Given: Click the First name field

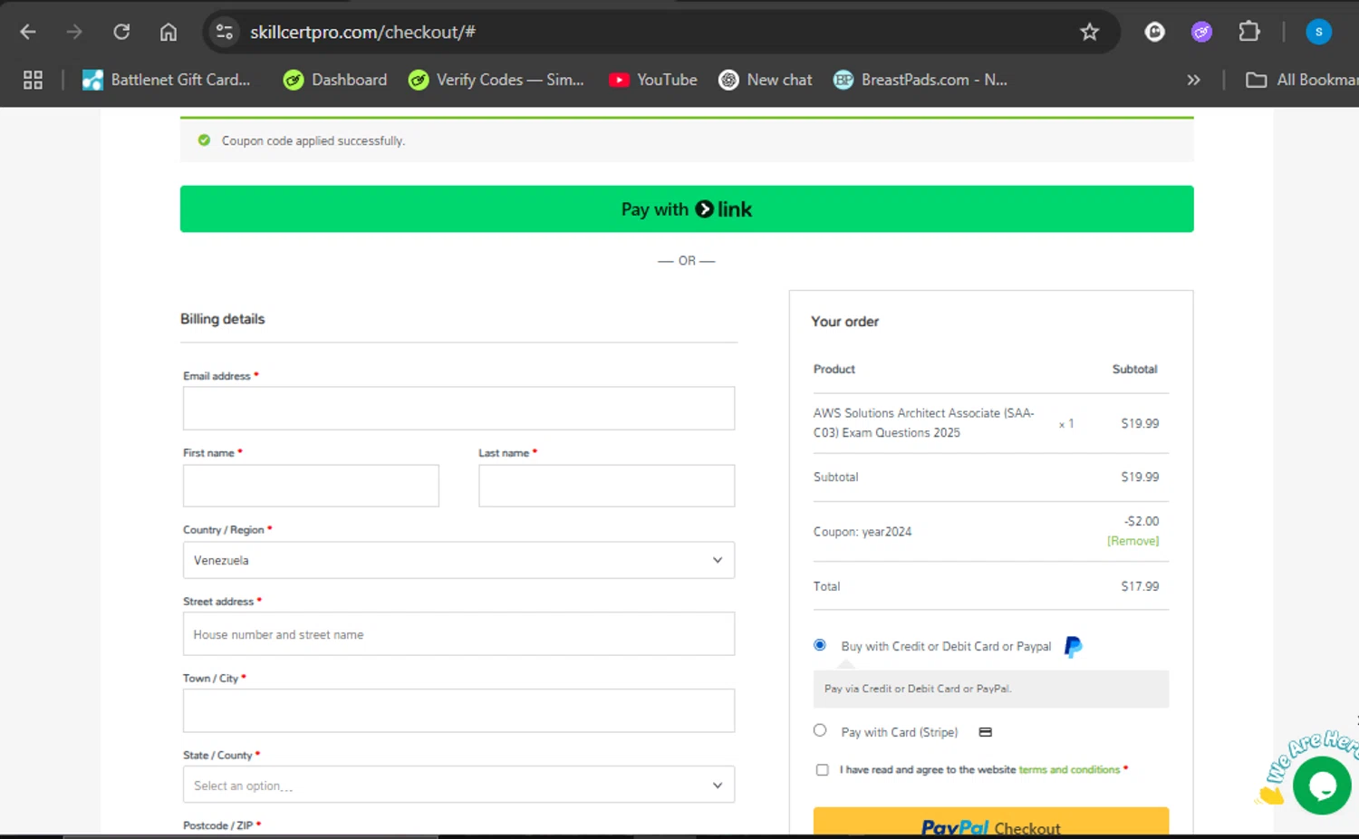Looking at the screenshot, I should click(x=311, y=486).
